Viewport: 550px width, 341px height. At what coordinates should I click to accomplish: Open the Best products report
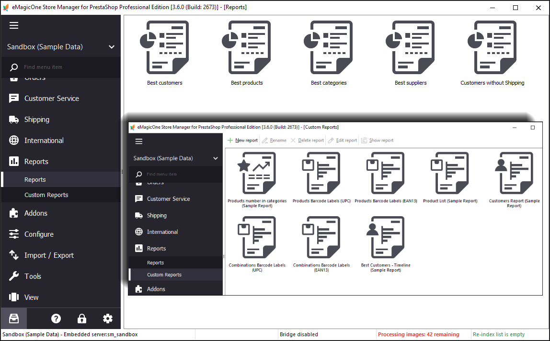(x=247, y=53)
